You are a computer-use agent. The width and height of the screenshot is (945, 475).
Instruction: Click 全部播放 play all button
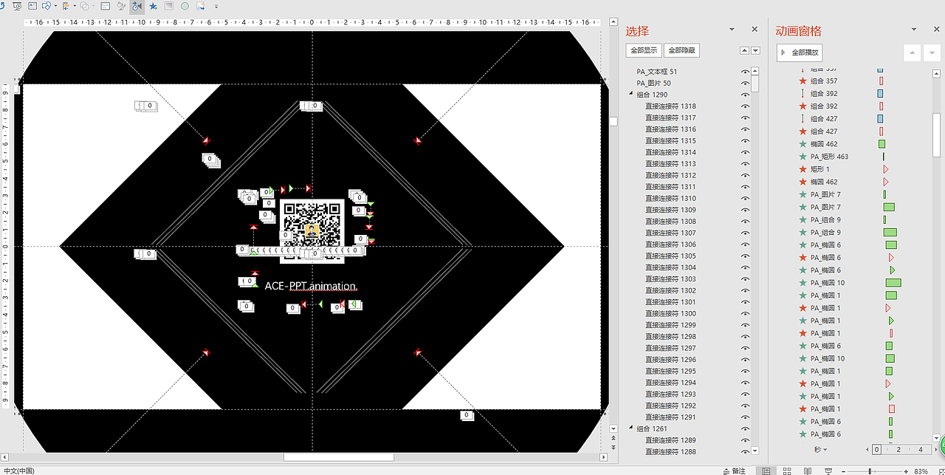pyautogui.click(x=800, y=52)
